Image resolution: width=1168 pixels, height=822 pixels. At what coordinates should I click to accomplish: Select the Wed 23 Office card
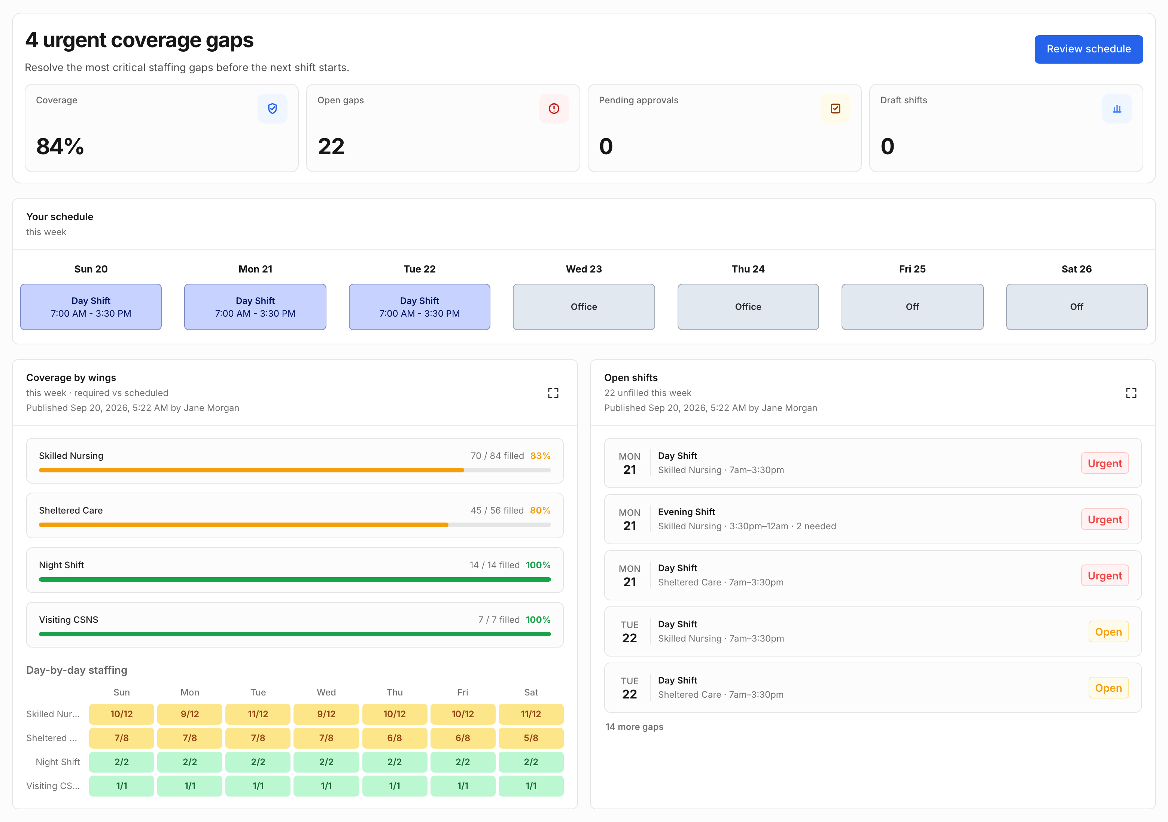(584, 307)
